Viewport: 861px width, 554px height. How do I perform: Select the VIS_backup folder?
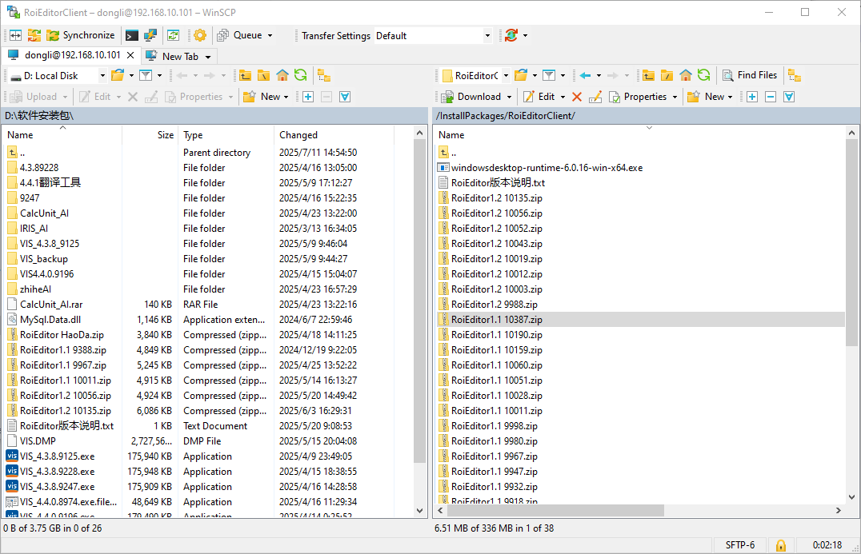[x=44, y=259]
